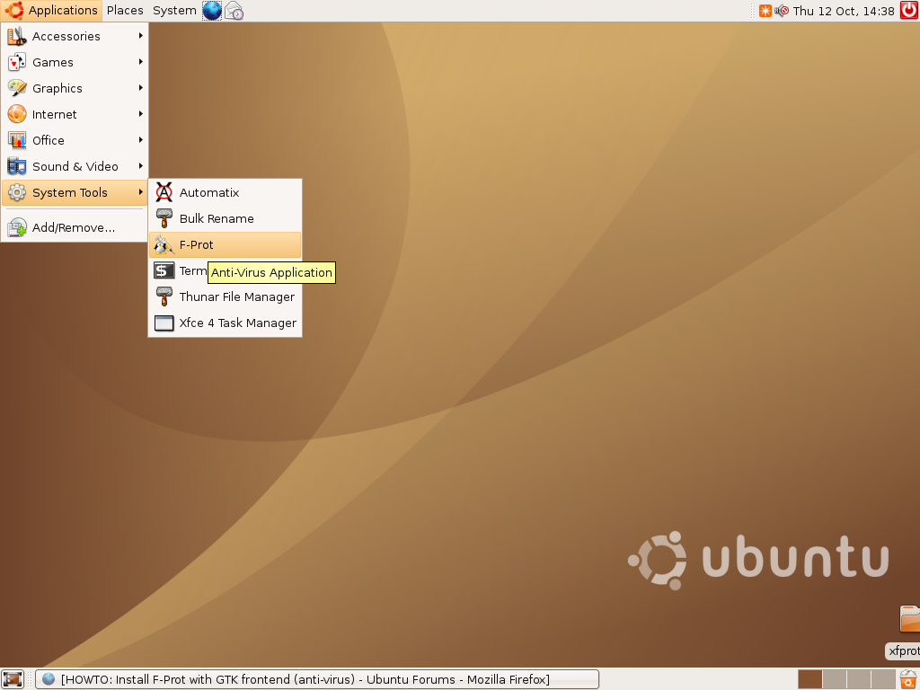Image resolution: width=920 pixels, height=690 pixels.
Task: Open Bulk Rename utility
Action: point(226,218)
